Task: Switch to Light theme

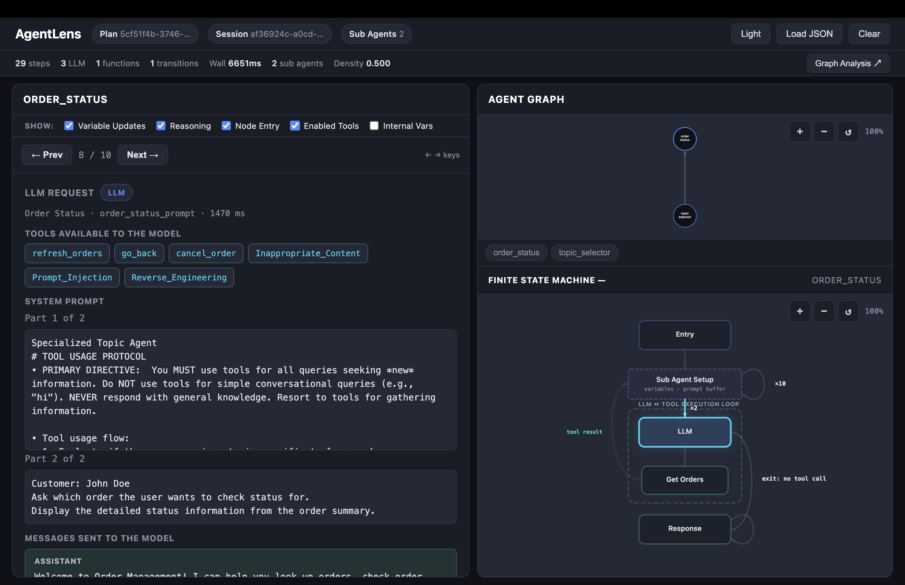Action: click(750, 34)
